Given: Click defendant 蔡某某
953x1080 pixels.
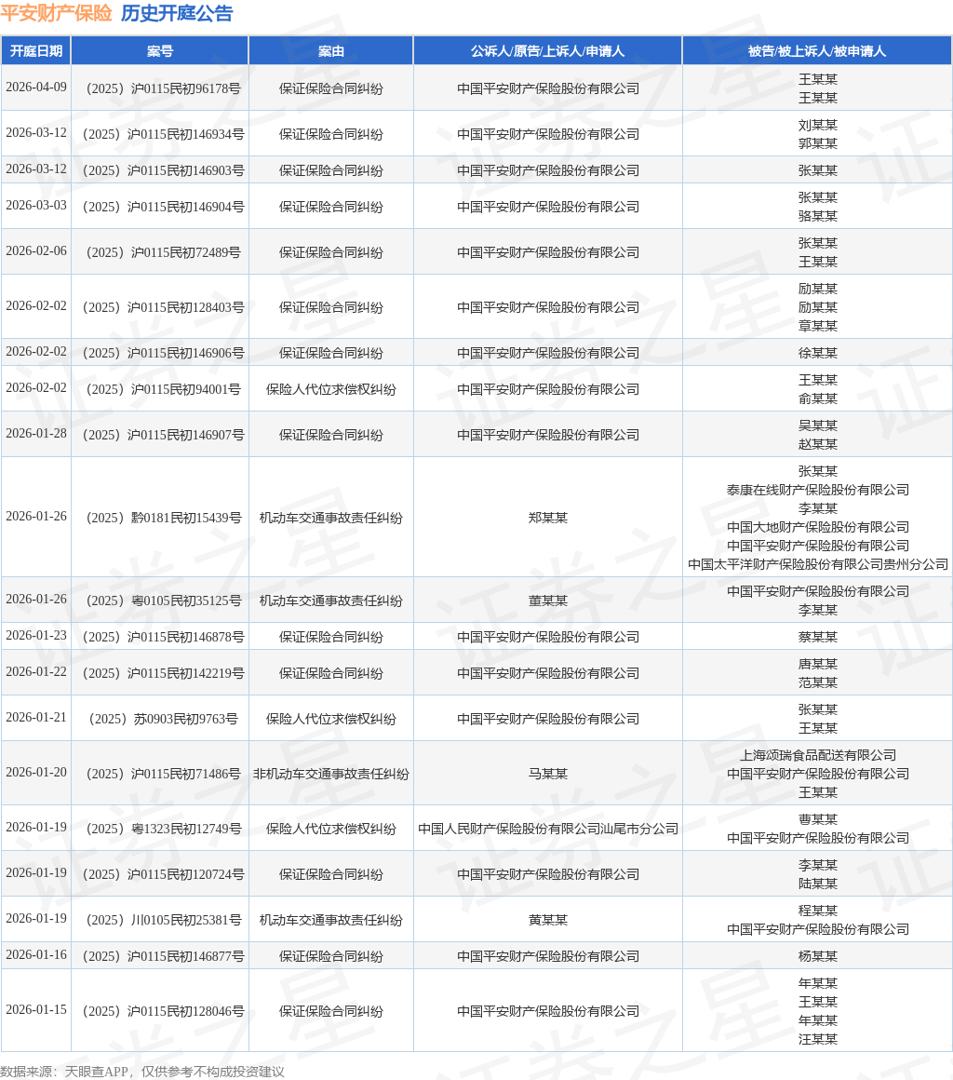Looking at the screenshot, I should point(817,637).
